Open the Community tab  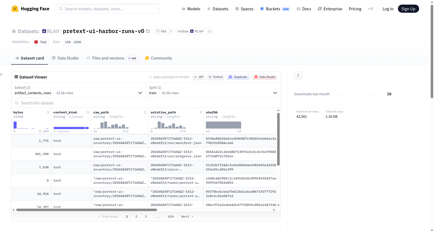click(x=159, y=58)
